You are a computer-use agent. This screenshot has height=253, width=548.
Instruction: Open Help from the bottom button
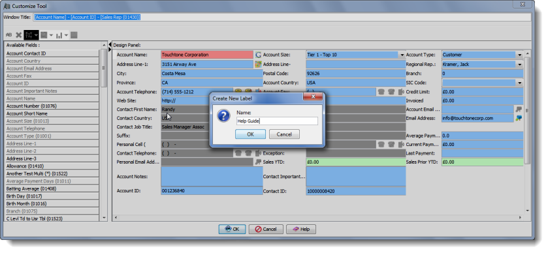(301, 230)
